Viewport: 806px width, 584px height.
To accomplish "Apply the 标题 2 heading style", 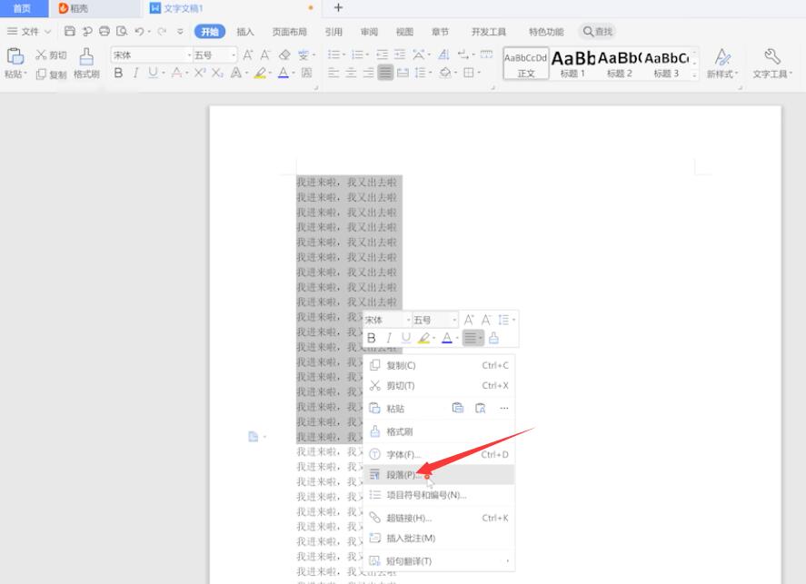I will tap(620, 64).
